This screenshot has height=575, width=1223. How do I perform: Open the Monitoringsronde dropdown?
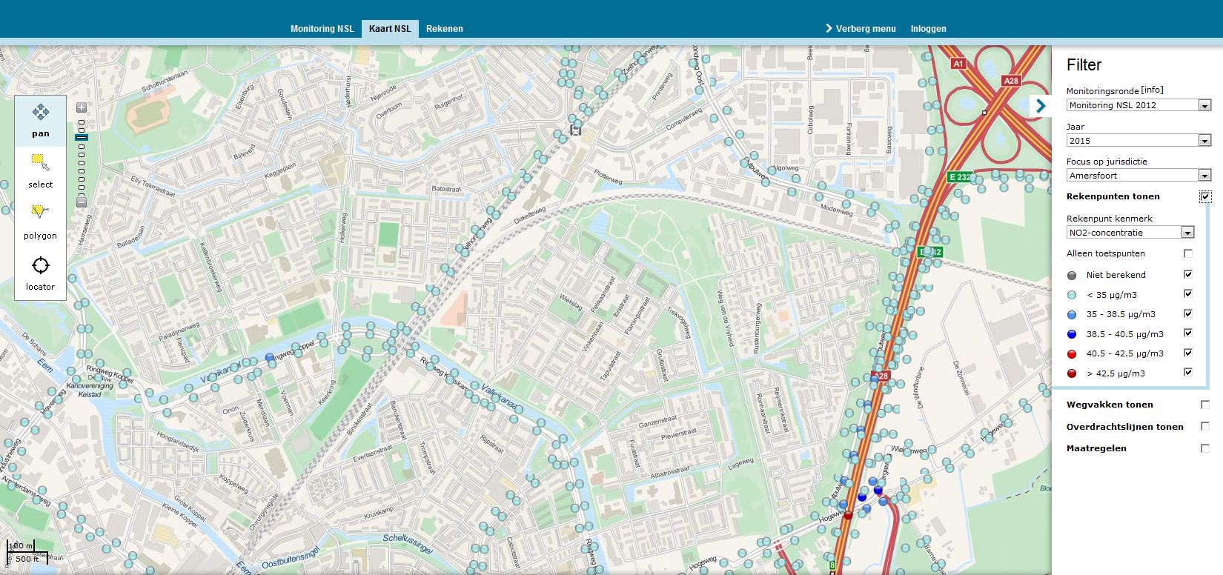tap(1139, 105)
